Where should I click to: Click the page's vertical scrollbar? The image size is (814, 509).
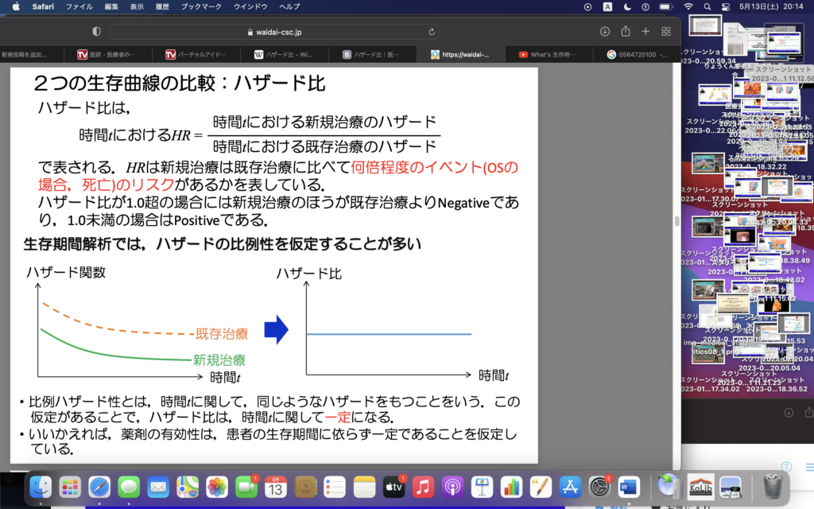(x=676, y=223)
